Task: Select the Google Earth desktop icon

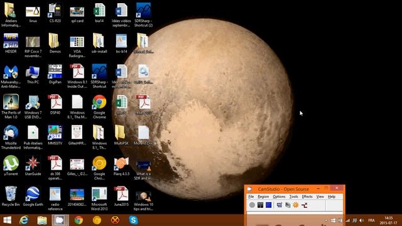Action: (33, 196)
